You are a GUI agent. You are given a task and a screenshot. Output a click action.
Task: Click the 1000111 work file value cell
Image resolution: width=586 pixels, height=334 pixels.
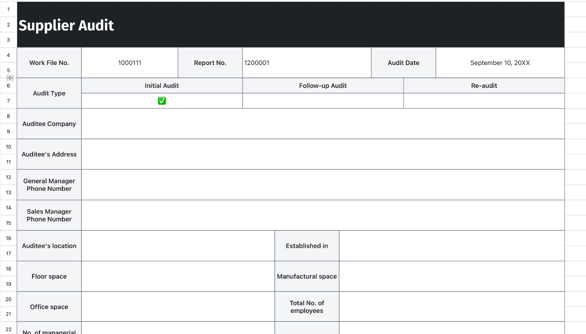(130, 63)
